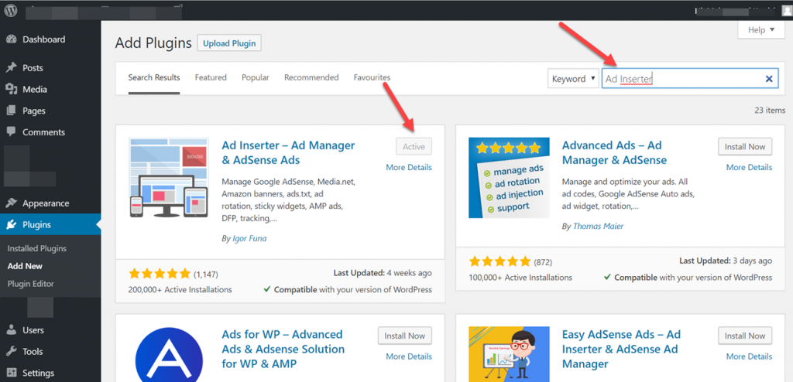The height and width of the screenshot is (382, 793).
Task: Open Advanced Ads – Ad Manager title link
Action: click(614, 152)
